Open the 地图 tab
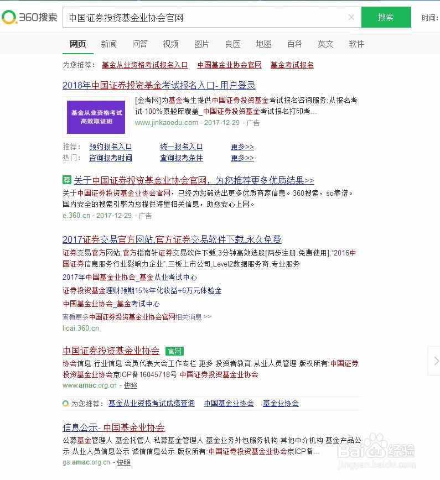The height and width of the screenshot is (480, 440). [x=264, y=44]
